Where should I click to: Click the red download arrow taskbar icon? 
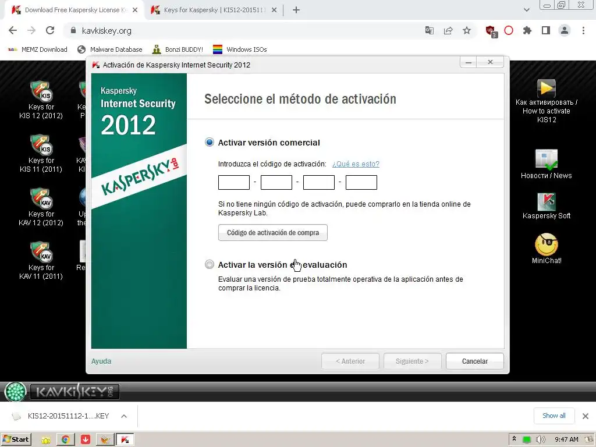pyautogui.click(x=86, y=440)
